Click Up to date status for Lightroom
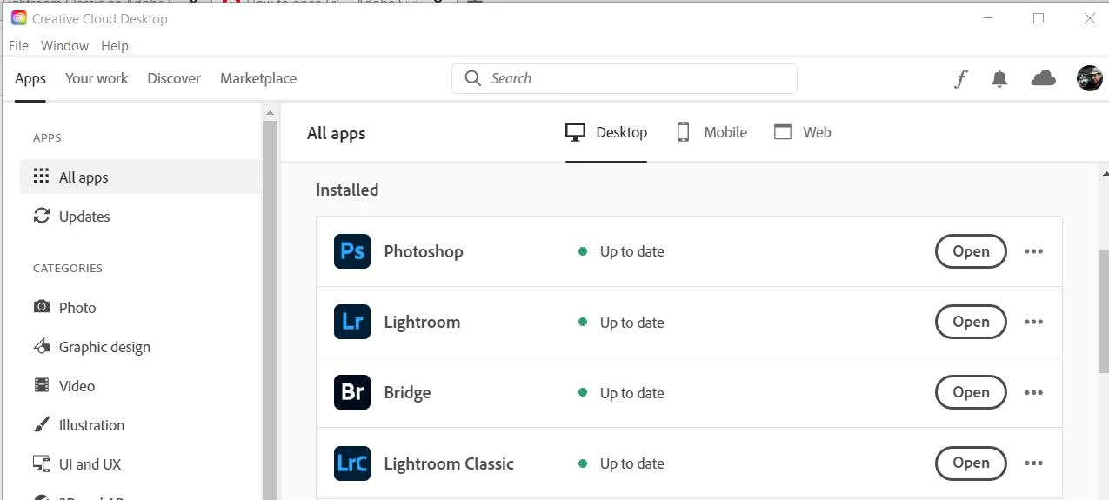This screenshot has width=1109, height=500. pos(631,323)
